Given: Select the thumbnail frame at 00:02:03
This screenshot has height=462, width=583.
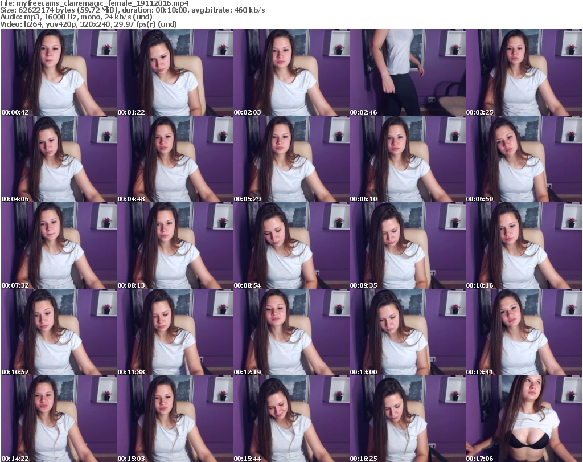Looking at the screenshot, I should 291,72.
